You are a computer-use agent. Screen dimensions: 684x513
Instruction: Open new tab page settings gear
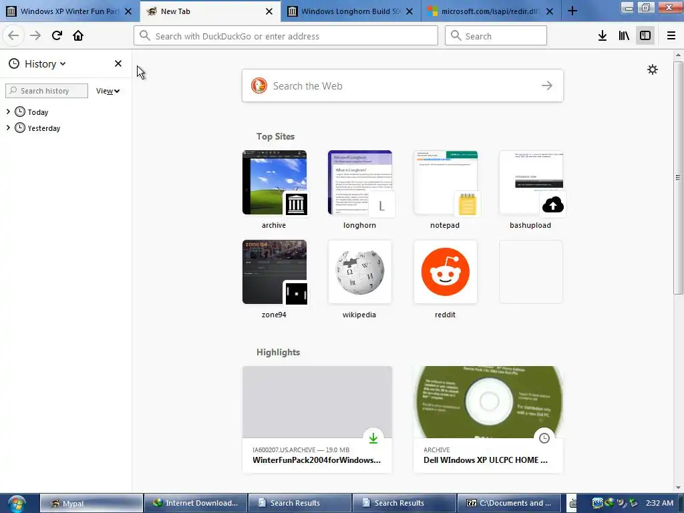coord(652,69)
